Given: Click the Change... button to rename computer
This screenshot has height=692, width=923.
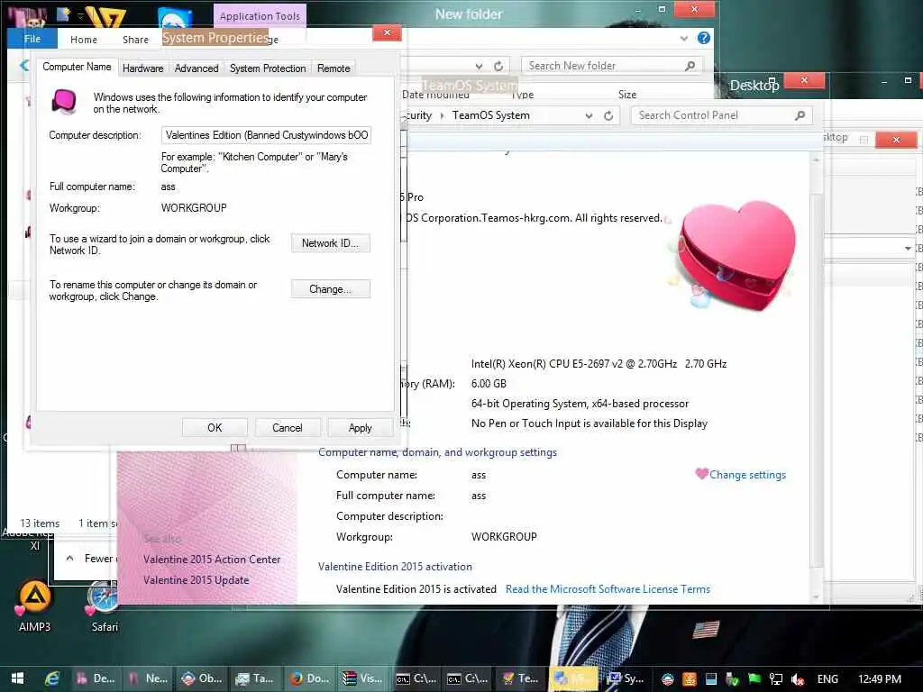Looking at the screenshot, I should 330,289.
